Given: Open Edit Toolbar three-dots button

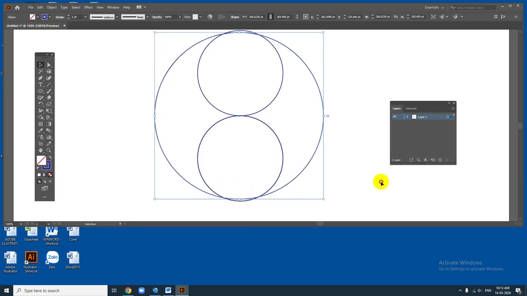Looking at the screenshot, I should click(x=44, y=197).
